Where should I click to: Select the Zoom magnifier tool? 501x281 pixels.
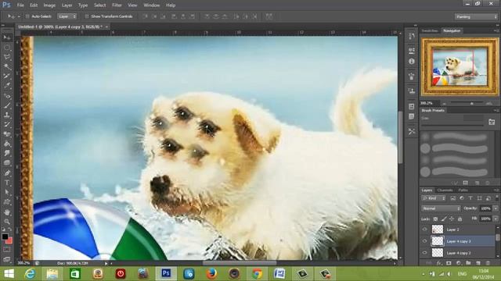click(x=7, y=222)
